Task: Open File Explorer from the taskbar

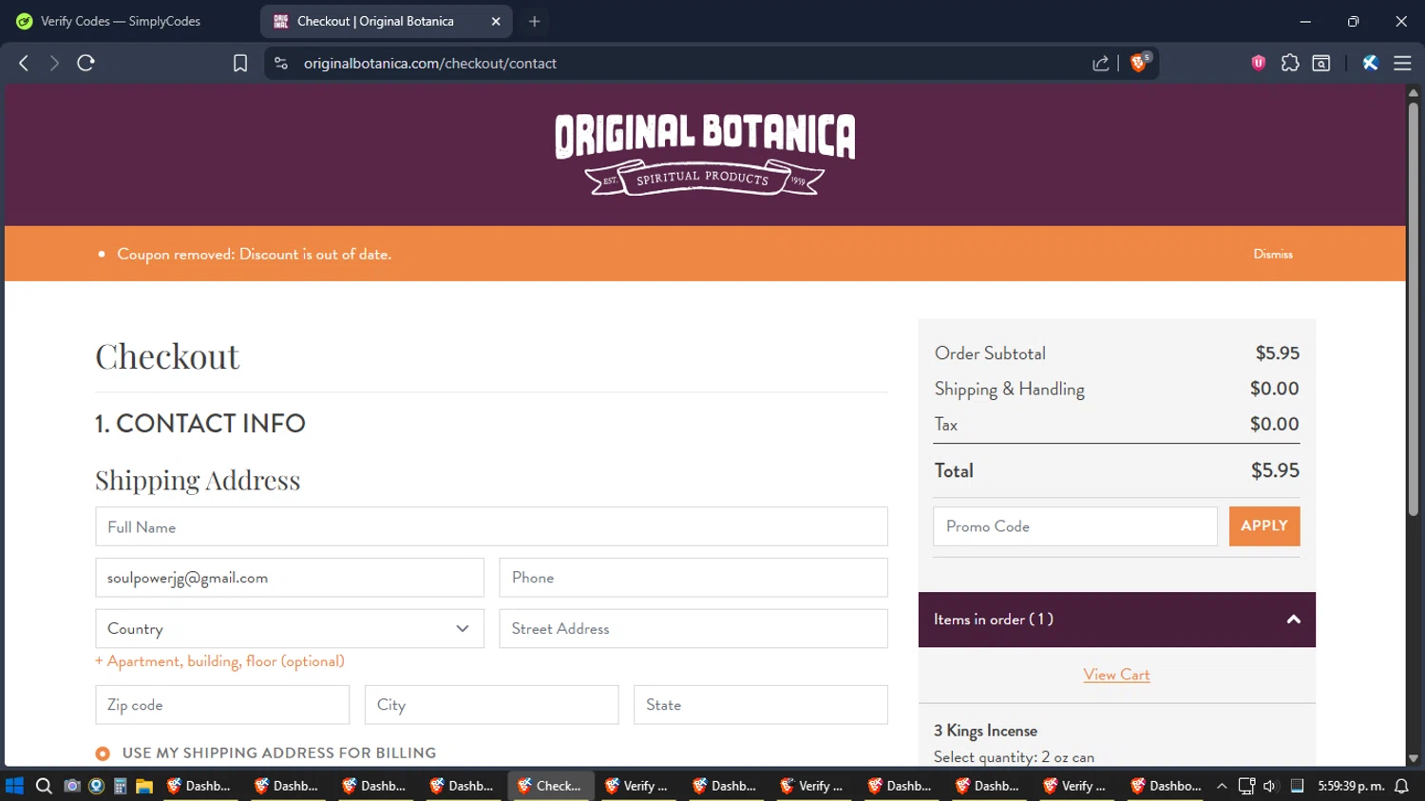Action: [x=144, y=786]
